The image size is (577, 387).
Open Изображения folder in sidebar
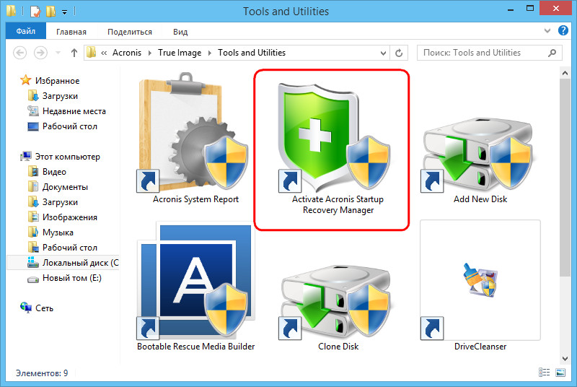(69, 217)
